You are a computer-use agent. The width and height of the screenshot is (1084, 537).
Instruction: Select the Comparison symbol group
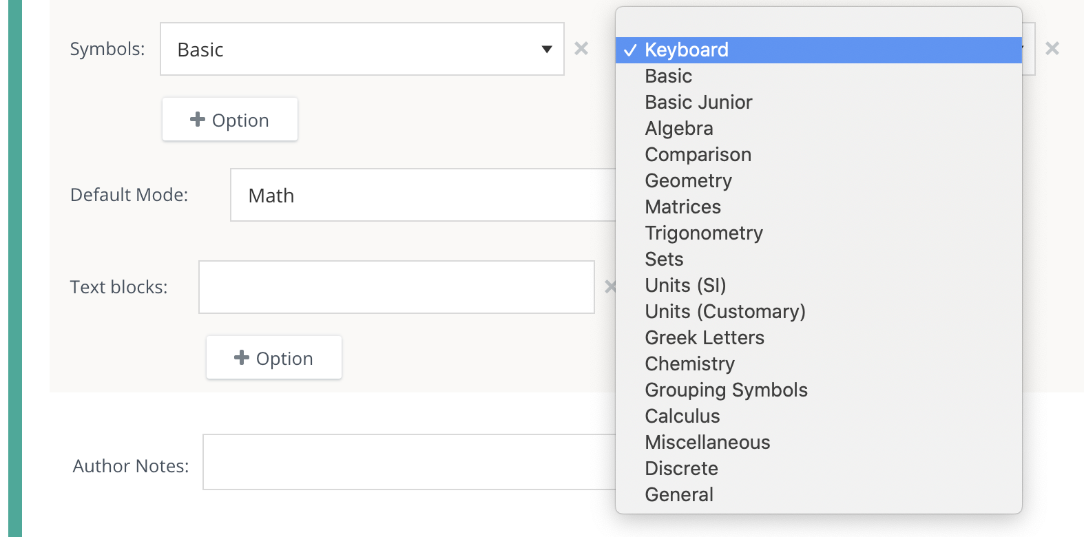pyautogui.click(x=698, y=155)
